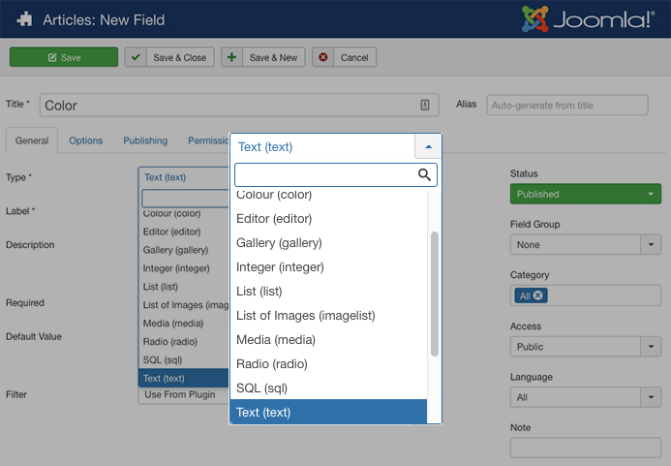The width and height of the screenshot is (671, 466).
Task: Select highlighted Text (text) in small list
Action: pyautogui.click(x=184, y=378)
